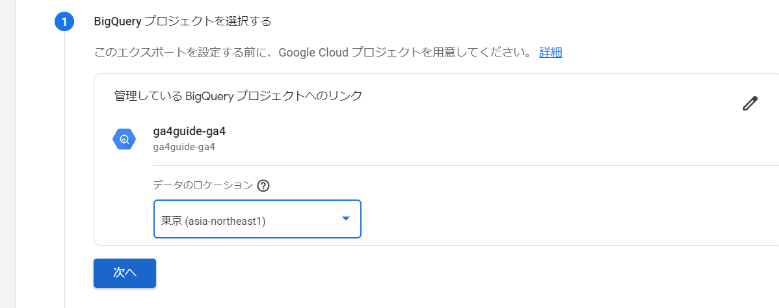Image resolution: width=779 pixels, height=308 pixels.
Task: Click the Google Cloud words in the description
Action: click(313, 53)
